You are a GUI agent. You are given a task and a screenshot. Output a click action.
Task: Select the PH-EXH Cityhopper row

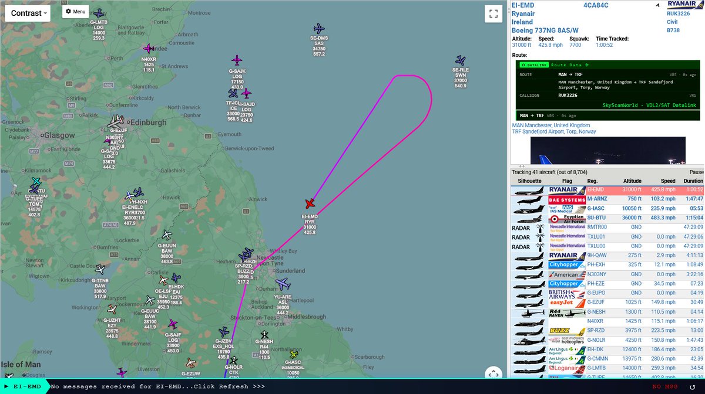click(x=607, y=265)
